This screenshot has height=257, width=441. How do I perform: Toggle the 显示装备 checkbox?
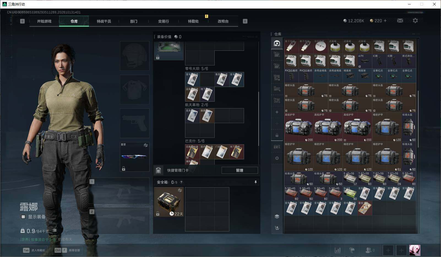click(x=23, y=217)
